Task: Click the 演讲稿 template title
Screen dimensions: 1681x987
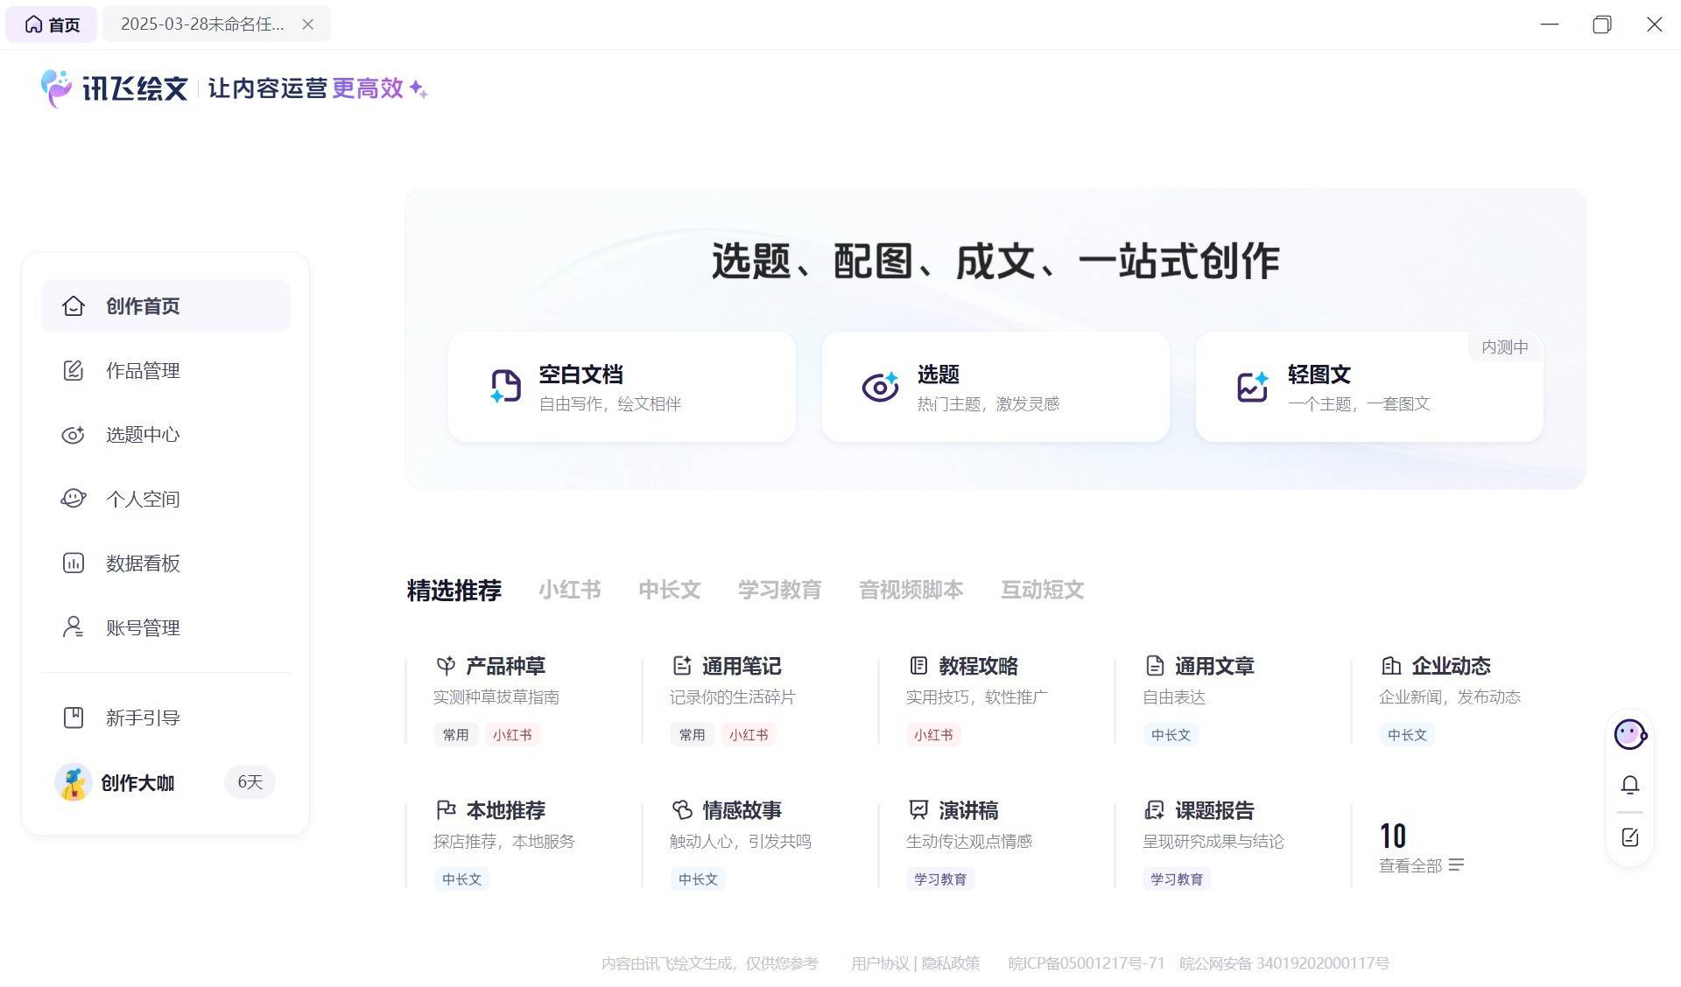Action: tap(968, 810)
